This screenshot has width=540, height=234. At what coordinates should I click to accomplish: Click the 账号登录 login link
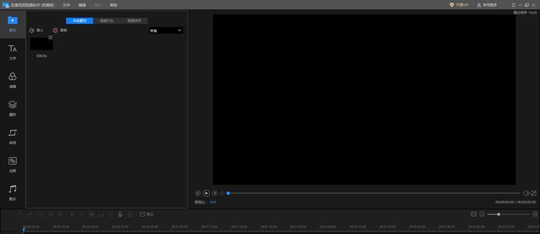click(487, 5)
